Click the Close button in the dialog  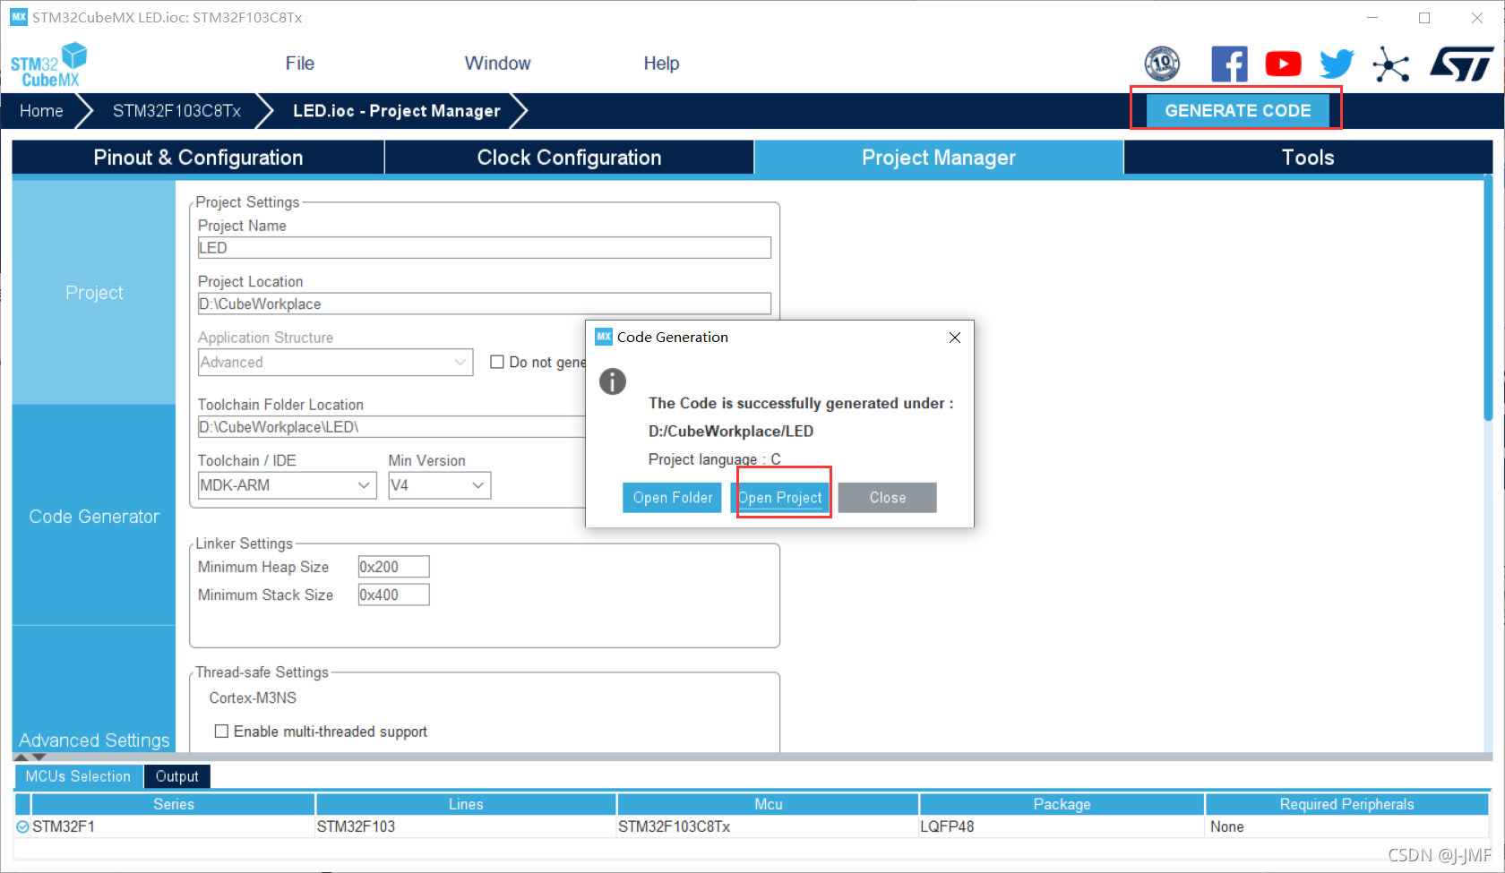pos(887,498)
